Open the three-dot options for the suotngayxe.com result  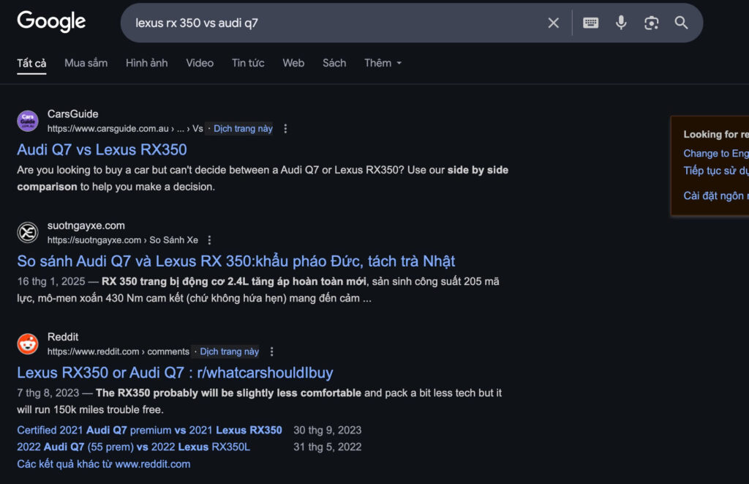pos(209,240)
